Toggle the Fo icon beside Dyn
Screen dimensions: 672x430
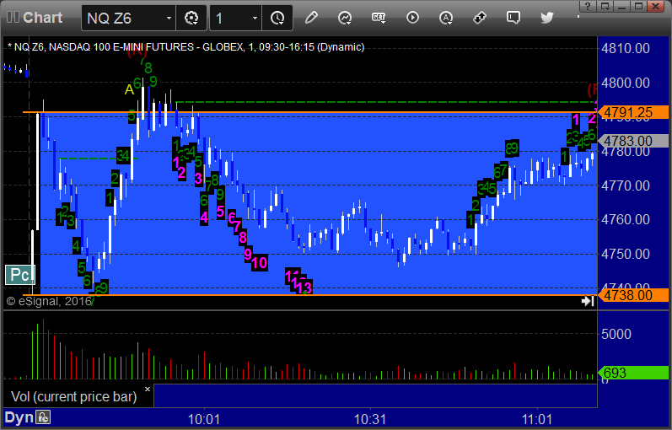click(43, 417)
